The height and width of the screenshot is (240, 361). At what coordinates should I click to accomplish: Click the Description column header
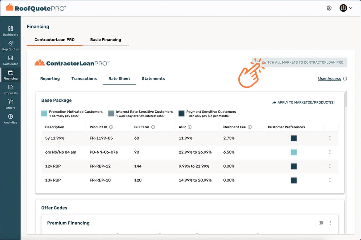[x=55, y=127]
